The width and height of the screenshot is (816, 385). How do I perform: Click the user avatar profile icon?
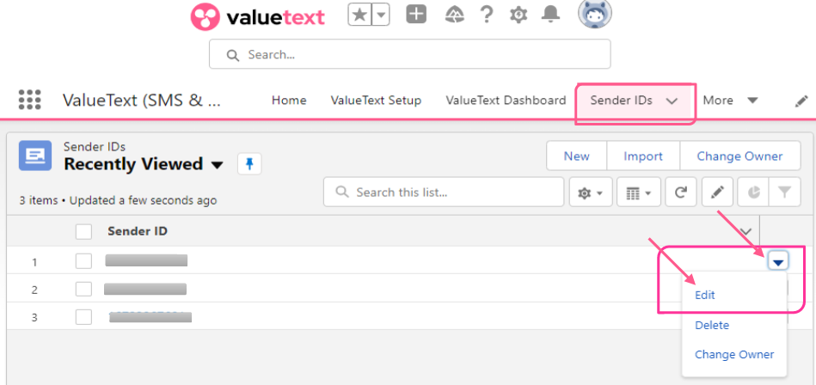coord(595,15)
